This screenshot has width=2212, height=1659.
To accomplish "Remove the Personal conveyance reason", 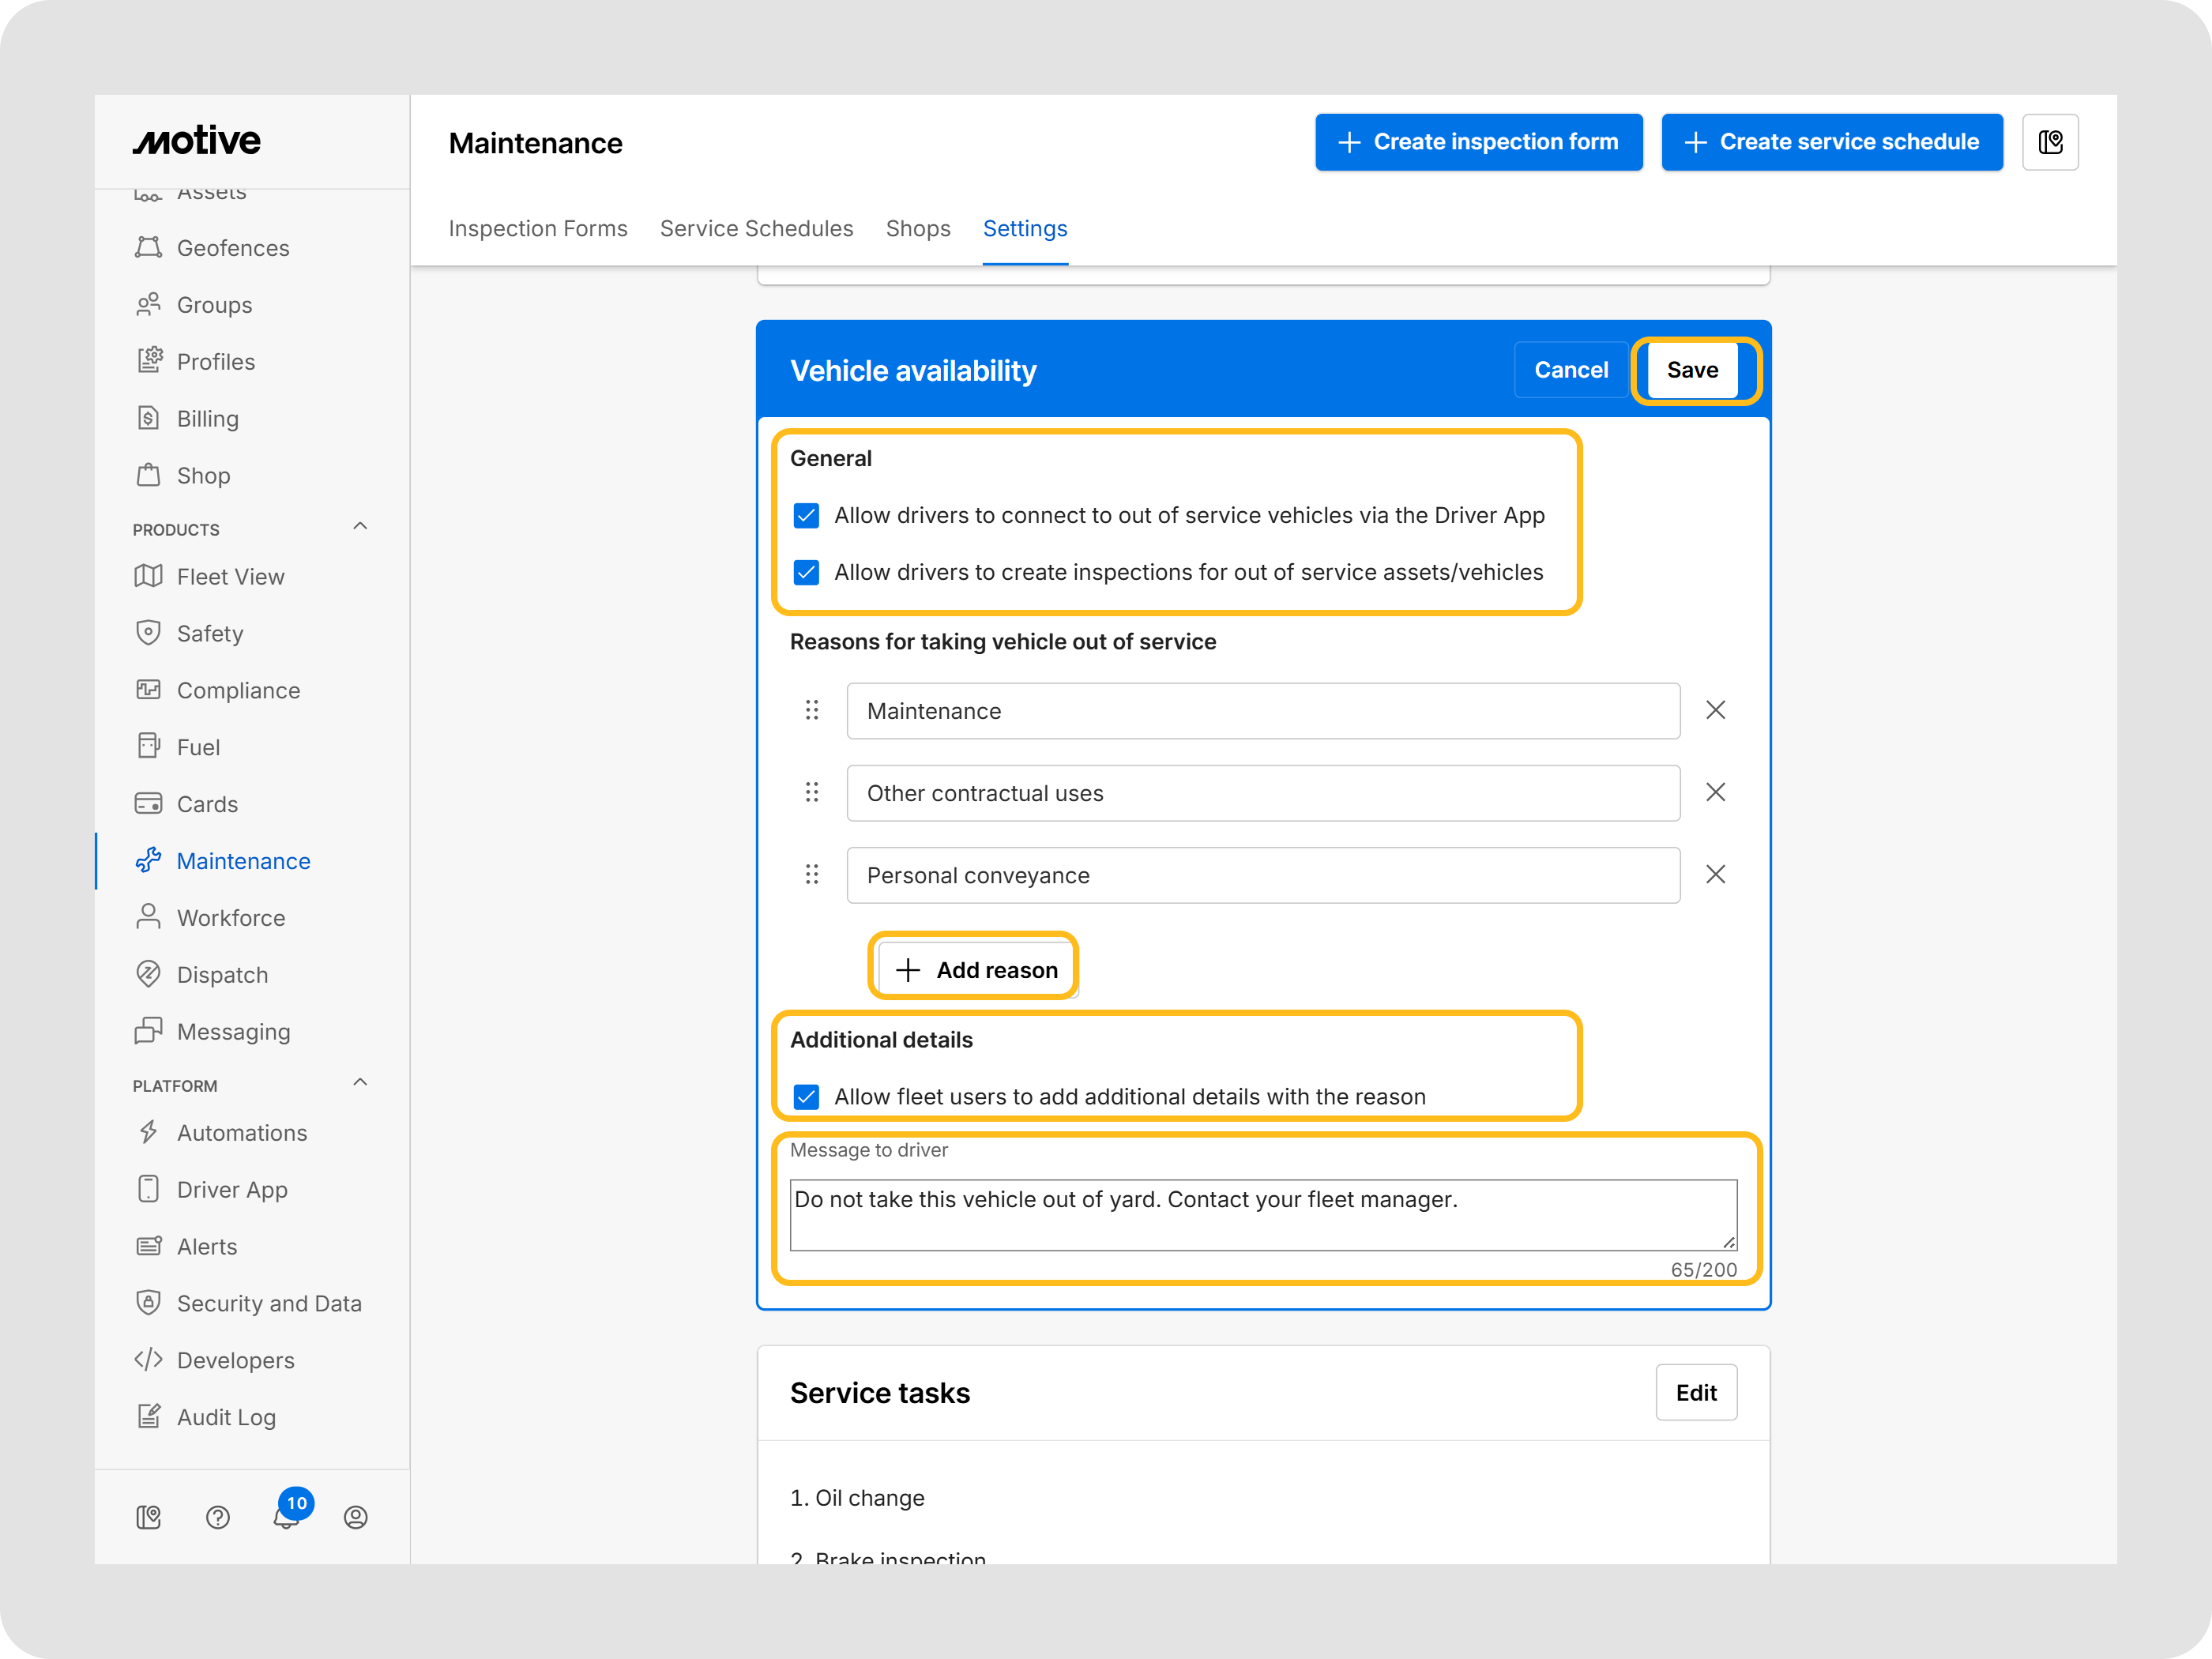I will (1716, 874).
